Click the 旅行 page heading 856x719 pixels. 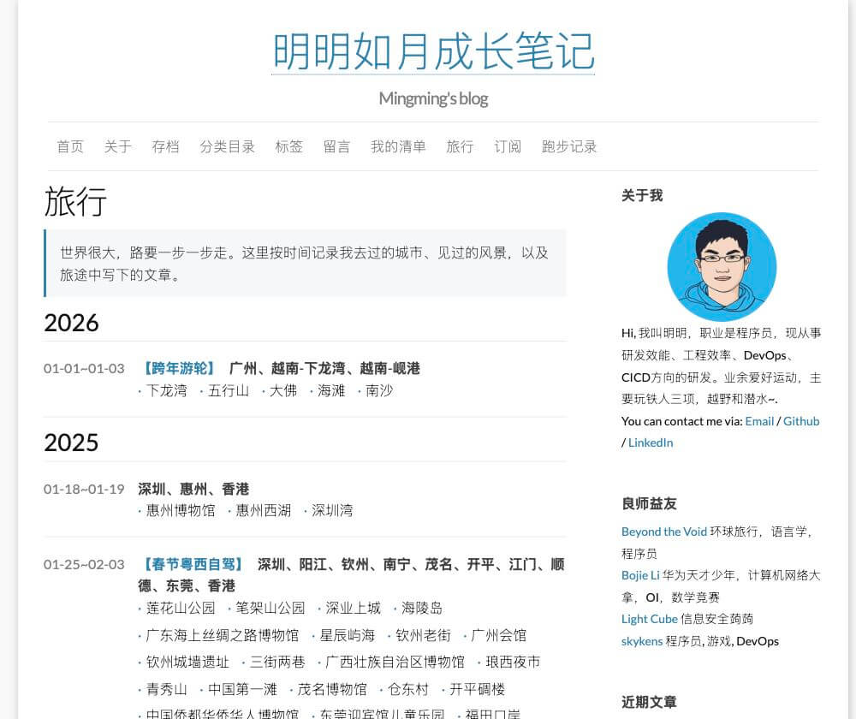pyautogui.click(x=75, y=201)
